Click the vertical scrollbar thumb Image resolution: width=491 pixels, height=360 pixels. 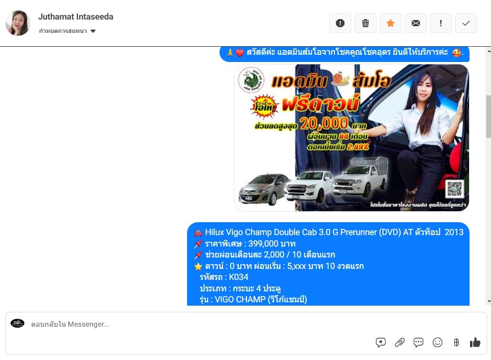[489, 116]
